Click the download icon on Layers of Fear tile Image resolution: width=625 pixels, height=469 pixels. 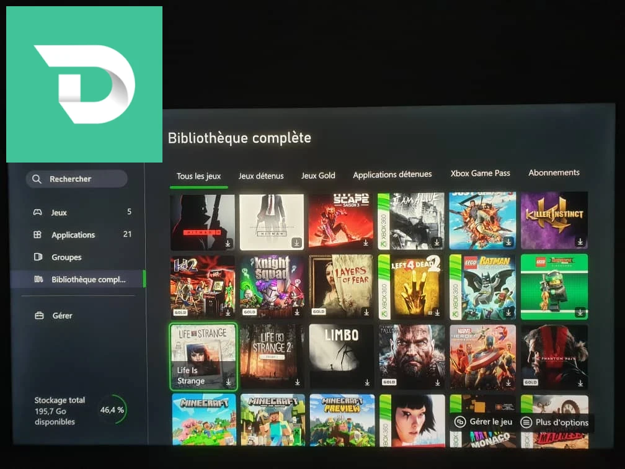click(366, 312)
